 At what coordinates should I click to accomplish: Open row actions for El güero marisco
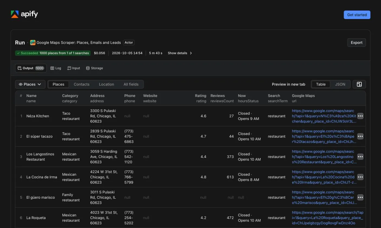click(360, 197)
